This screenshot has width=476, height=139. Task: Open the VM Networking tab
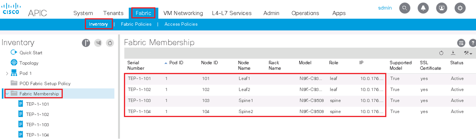(183, 13)
